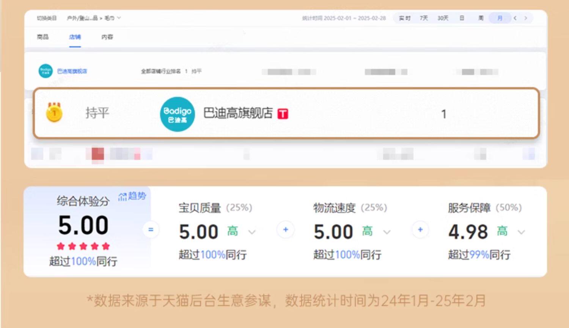Select the 月 time range
The image size is (569, 328).
(500, 18)
